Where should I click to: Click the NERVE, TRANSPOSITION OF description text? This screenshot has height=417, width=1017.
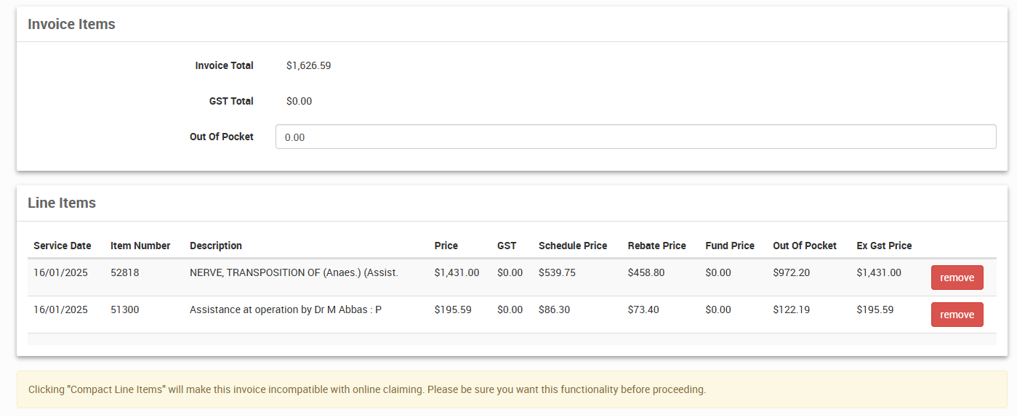(x=294, y=272)
